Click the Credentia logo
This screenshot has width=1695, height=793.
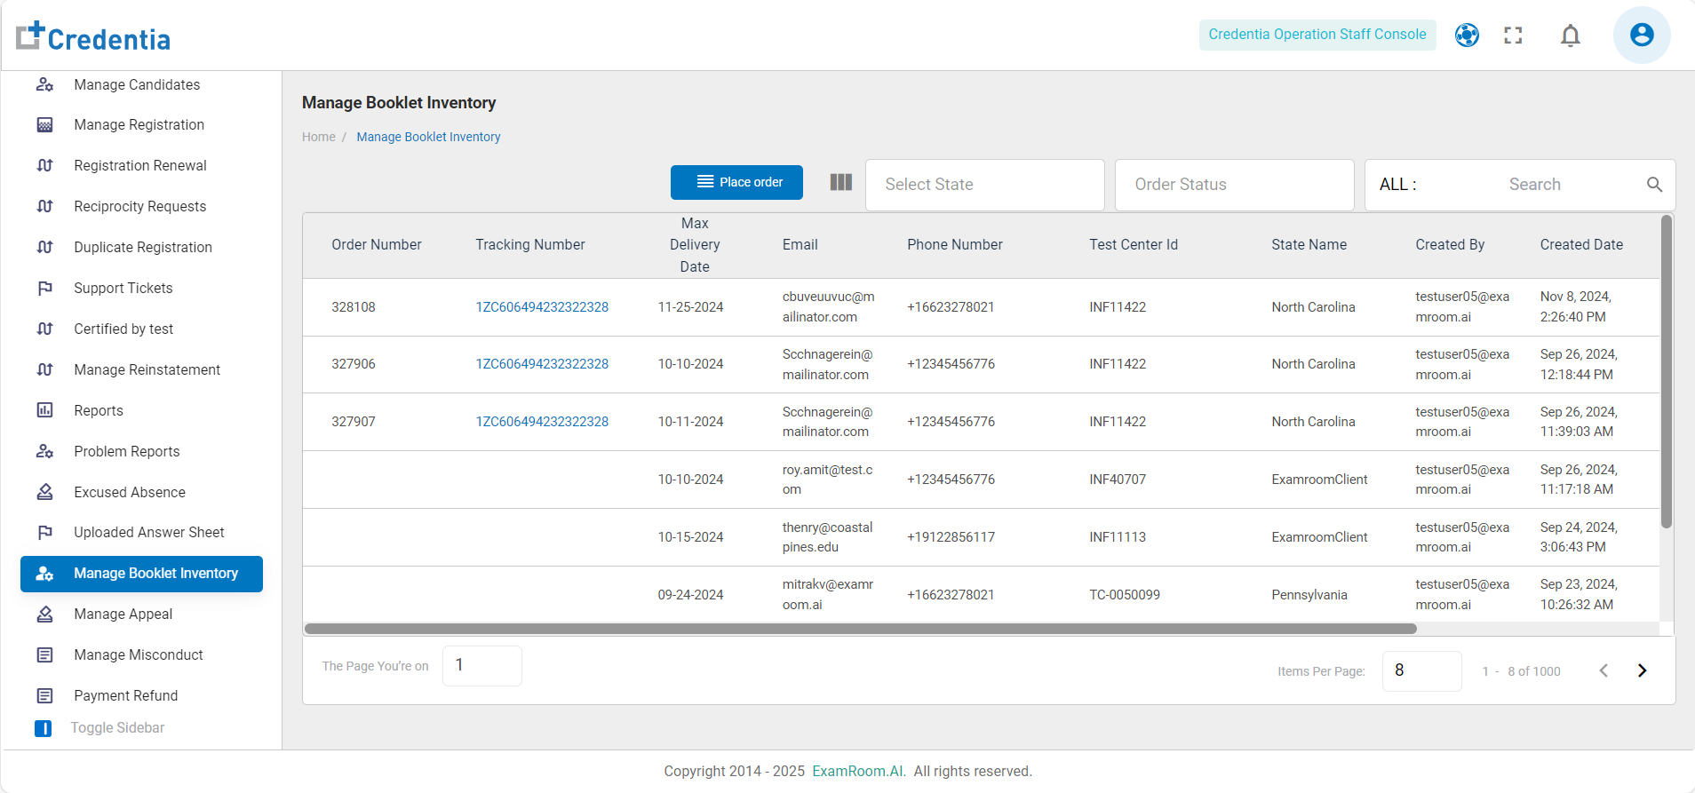93,36
